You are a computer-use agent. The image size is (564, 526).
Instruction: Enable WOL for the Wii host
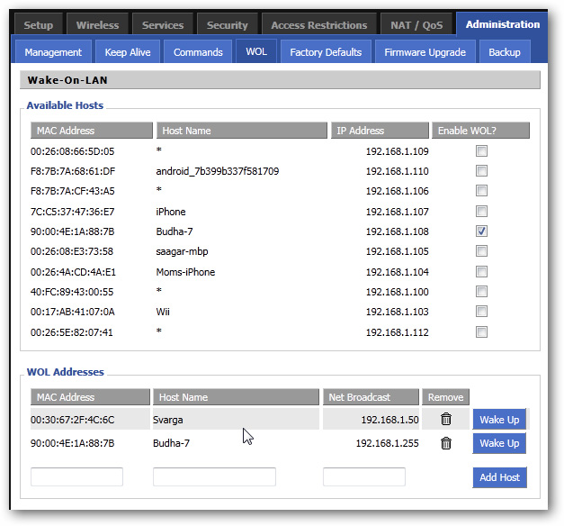[482, 312]
